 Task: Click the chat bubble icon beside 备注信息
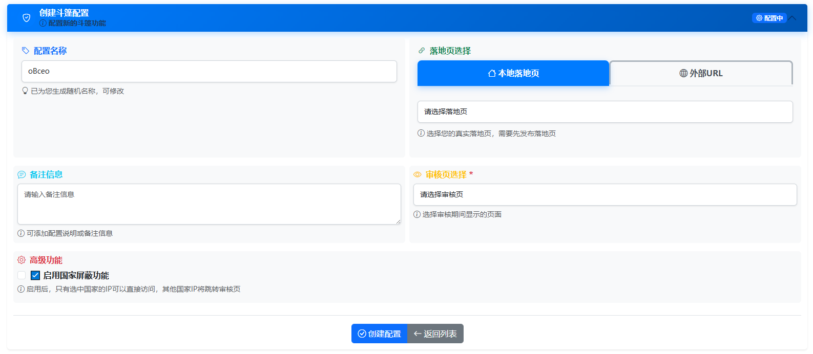22,174
